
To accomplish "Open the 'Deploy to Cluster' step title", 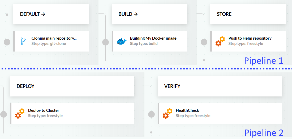I will [x=44, y=110].
